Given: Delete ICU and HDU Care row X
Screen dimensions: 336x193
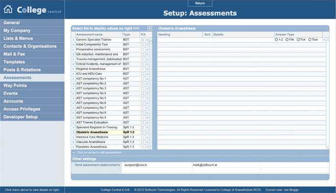Looking at the screenshot, I should (x=147, y=74).
